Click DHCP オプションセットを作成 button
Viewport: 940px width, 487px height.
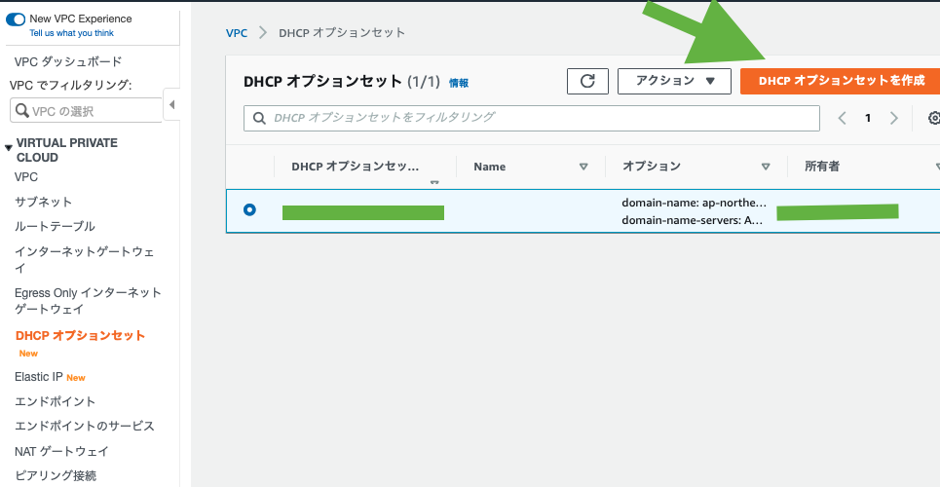tap(840, 81)
